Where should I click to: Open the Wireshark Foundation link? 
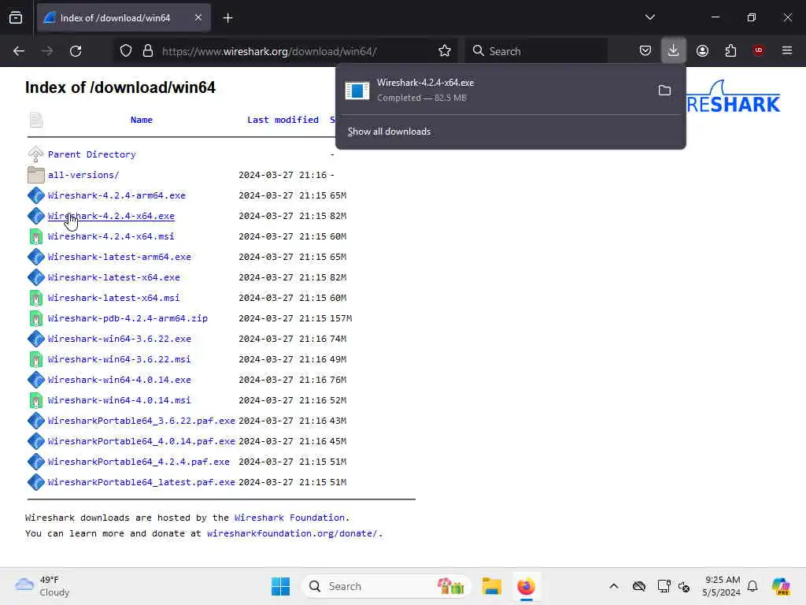tap(290, 518)
